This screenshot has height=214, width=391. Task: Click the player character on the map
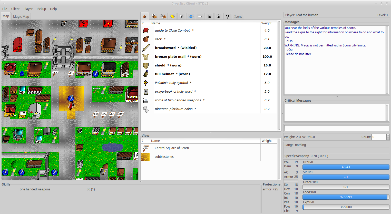(x=71, y=106)
